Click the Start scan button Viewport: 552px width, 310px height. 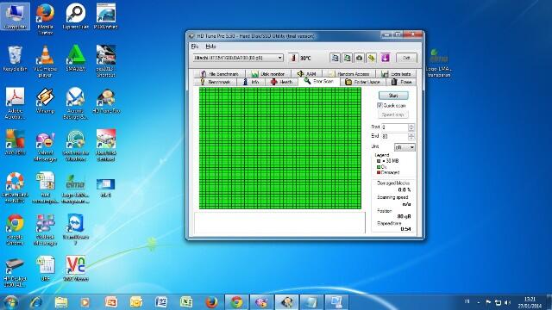click(393, 96)
